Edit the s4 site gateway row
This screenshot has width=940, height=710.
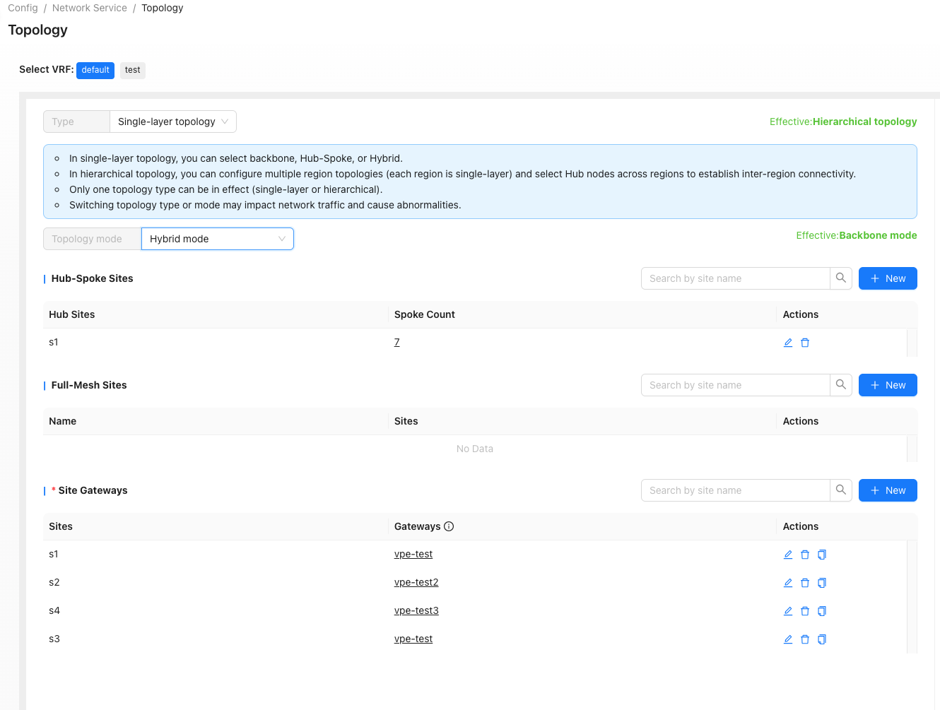[x=788, y=611]
